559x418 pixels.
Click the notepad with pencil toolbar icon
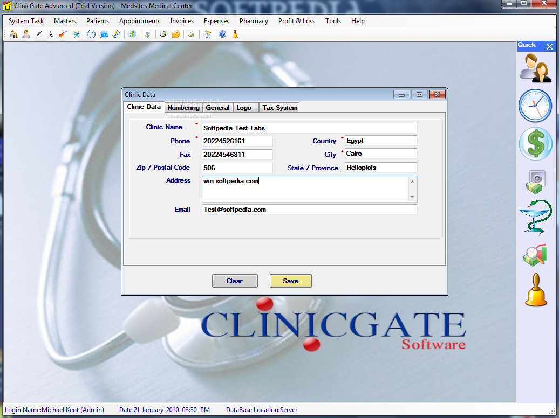[116, 34]
